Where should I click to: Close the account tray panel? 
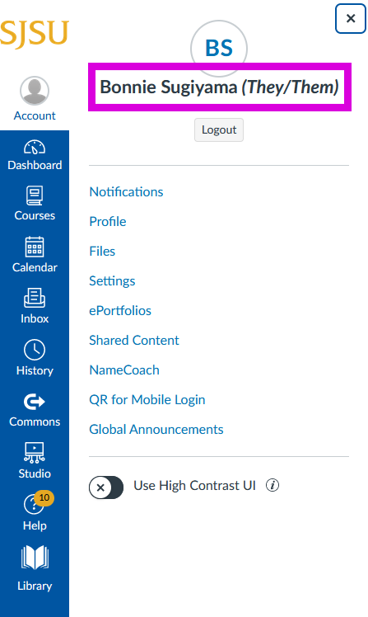click(x=351, y=18)
